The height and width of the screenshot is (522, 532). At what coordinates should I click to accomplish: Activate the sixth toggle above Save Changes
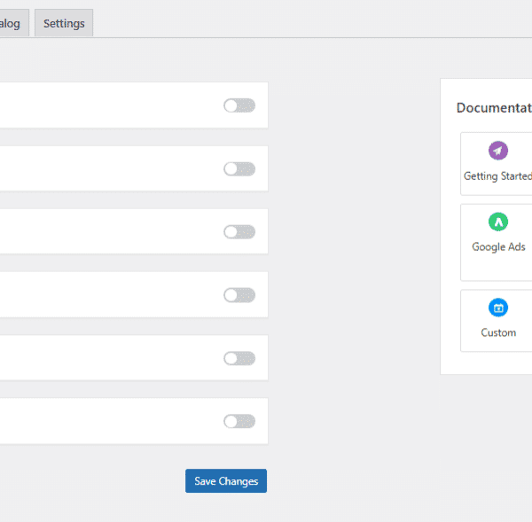tap(239, 421)
